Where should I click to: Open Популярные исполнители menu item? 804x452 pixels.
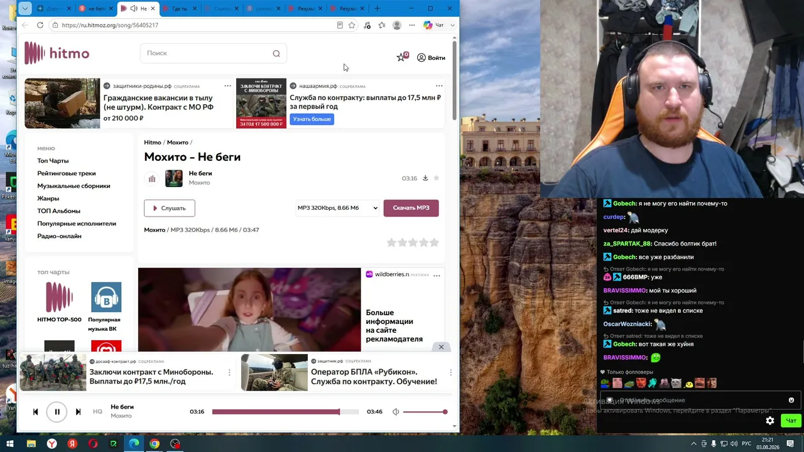pyautogui.click(x=77, y=223)
